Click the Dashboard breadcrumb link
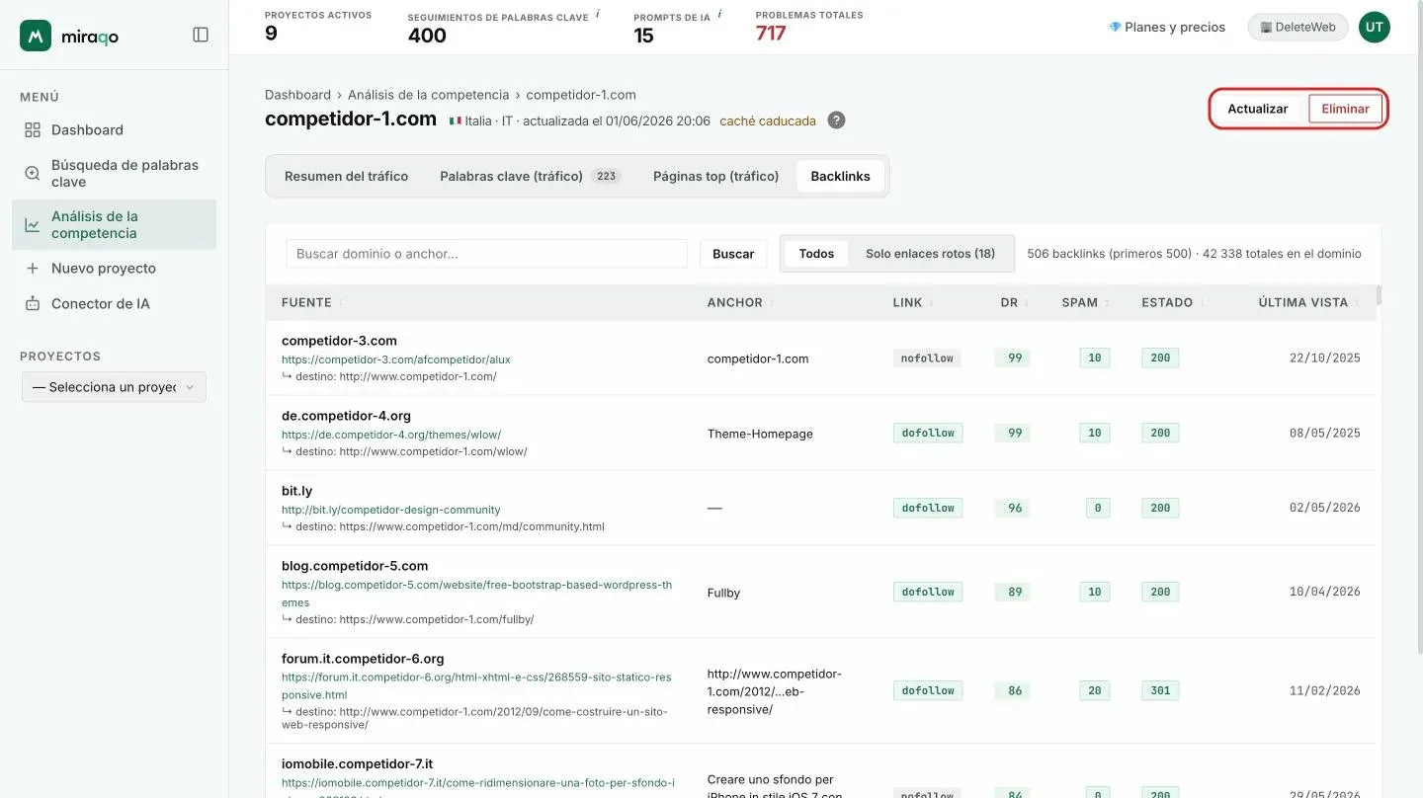The height and width of the screenshot is (798, 1423). [297, 95]
